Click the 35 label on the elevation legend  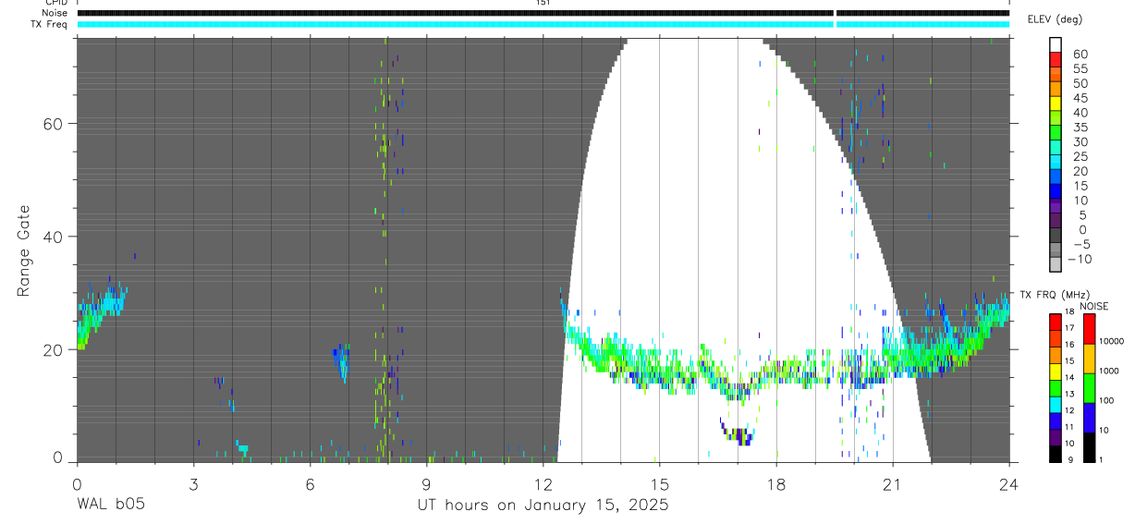1080,128
